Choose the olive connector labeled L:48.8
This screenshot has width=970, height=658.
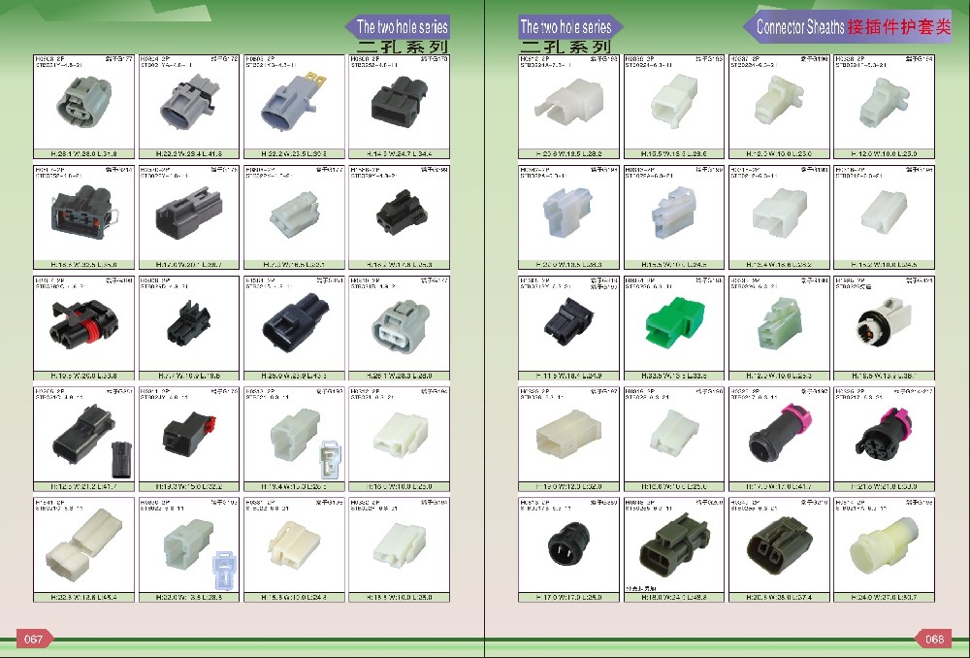click(x=674, y=545)
